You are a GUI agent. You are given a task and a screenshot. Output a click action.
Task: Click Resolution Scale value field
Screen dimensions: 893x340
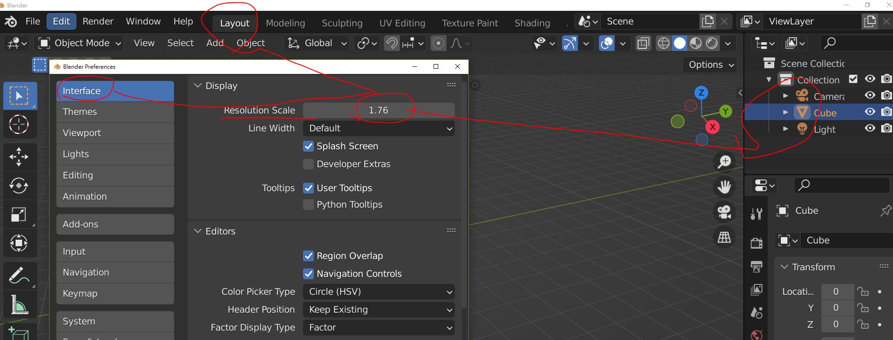pos(379,110)
